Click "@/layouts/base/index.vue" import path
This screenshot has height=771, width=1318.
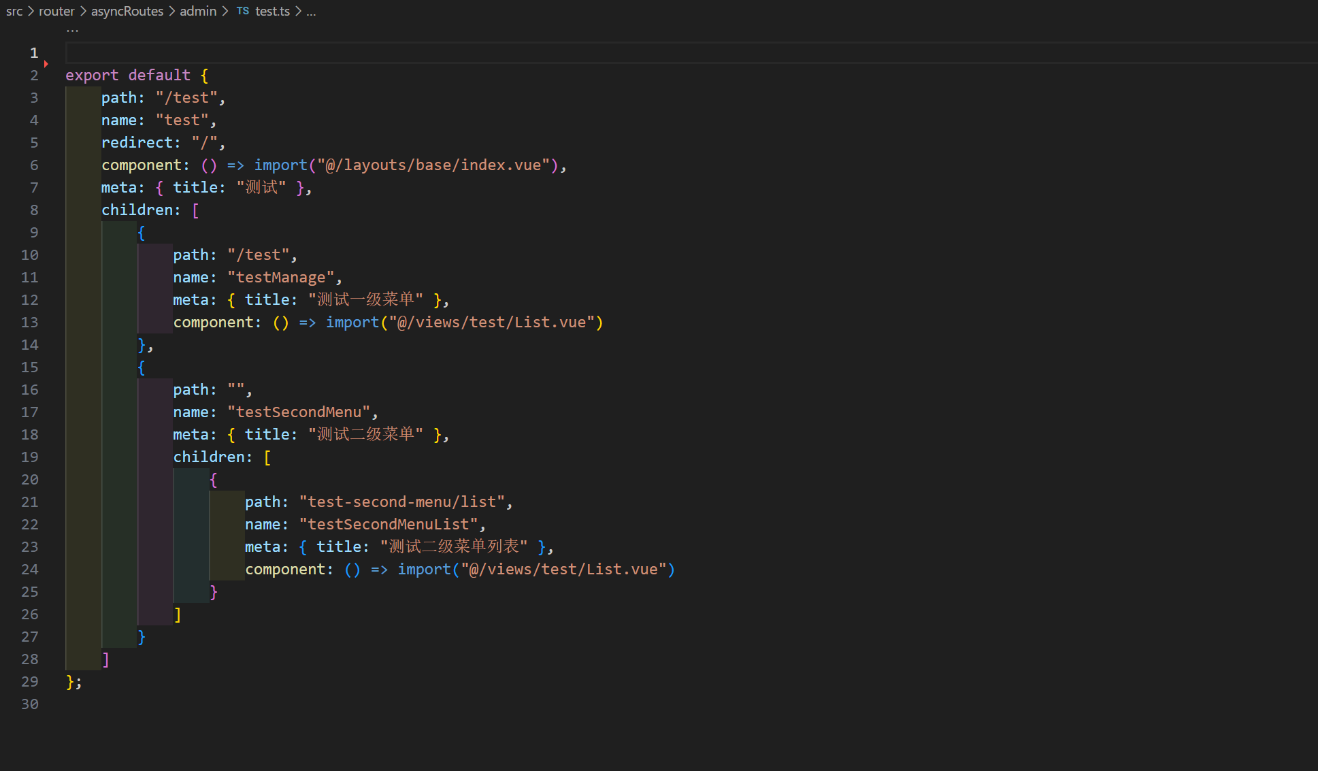pos(433,165)
